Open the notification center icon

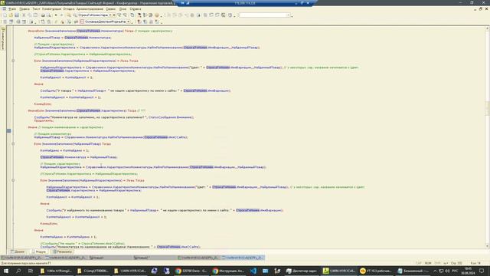(x=482, y=271)
